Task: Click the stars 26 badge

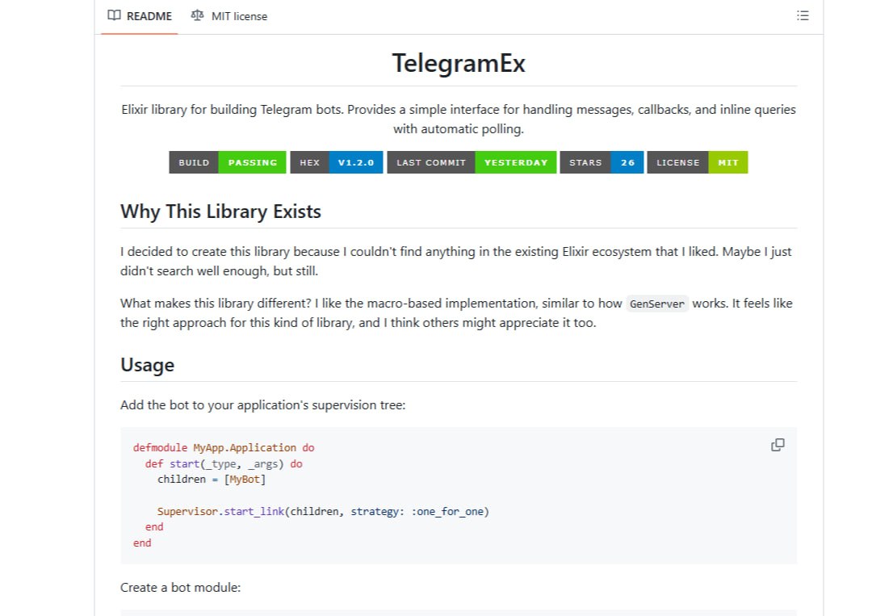Action: click(602, 162)
